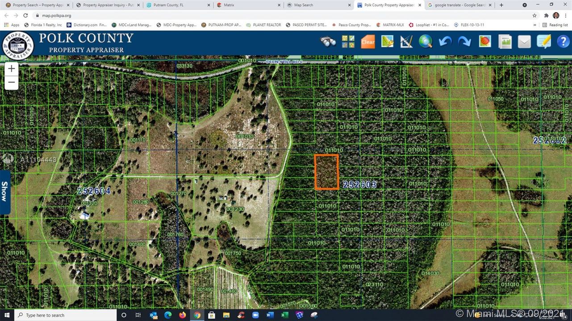Open Excel from the taskbar
The image size is (572, 321).
coord(284,315)
